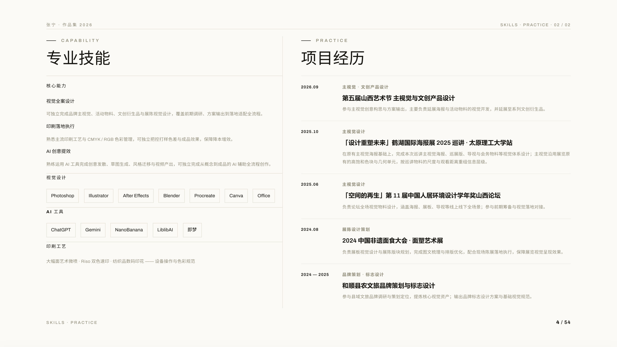The width and height of the screenshot is (617, 347).
Task: Click the project title 第五届山西艺术节 主视觉与文创产品设计
Action: click(398, 98)
